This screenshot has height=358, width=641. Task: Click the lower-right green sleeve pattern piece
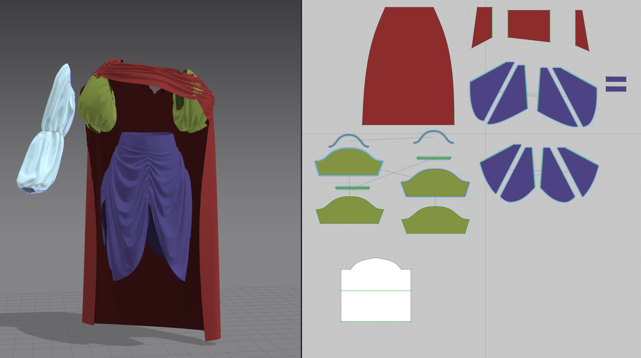(x=435, y=222)
